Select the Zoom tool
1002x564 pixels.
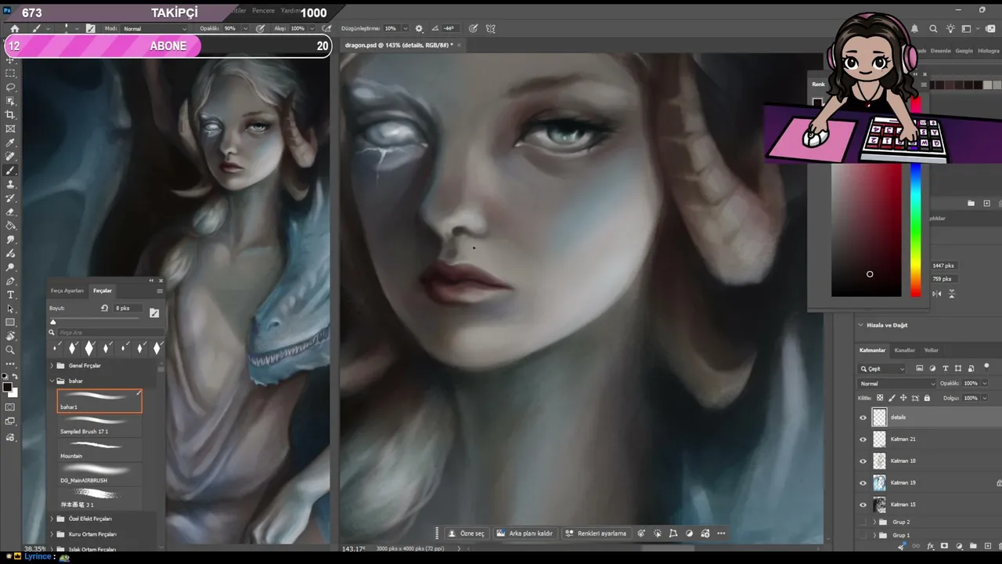[10, 350]
